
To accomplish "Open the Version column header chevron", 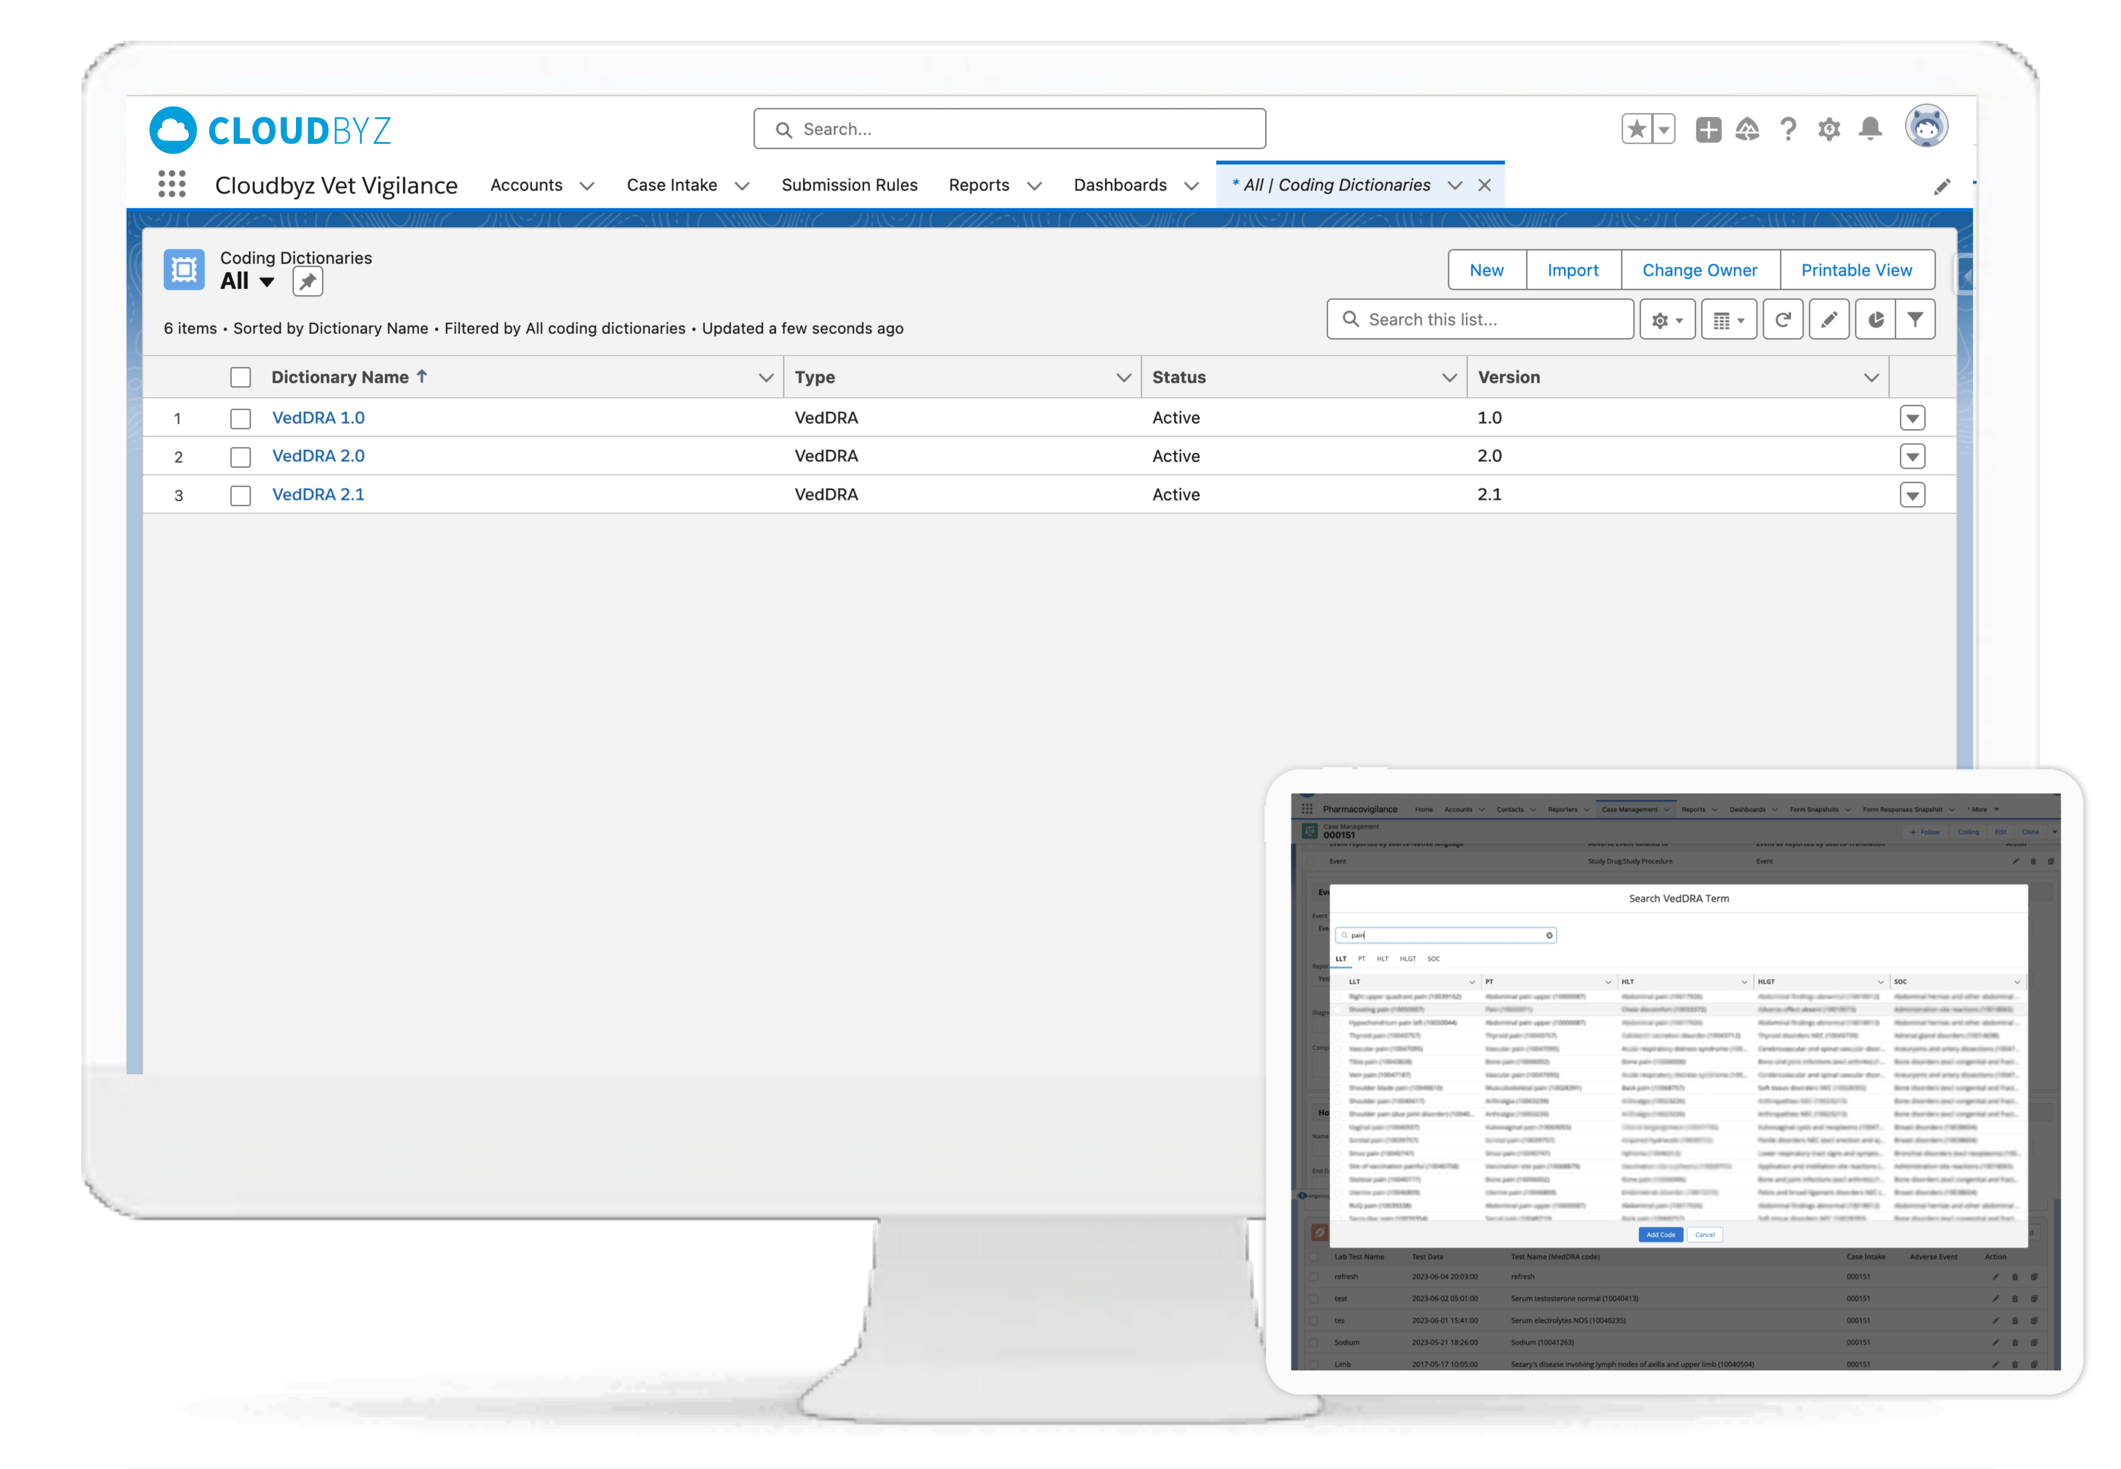I will point(1871,377).
